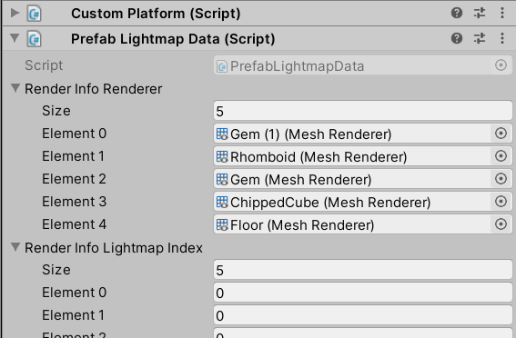Click the Prefab Lightmap Data (Script) title
Viewport: 516px width, 338px height.
coord(173,39)
